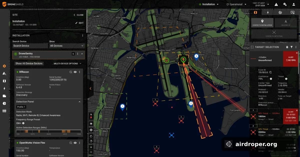The height and width of the screenshot is (157, 300).
Task: Open the alert search triangle icon in the left sidebar
Action: (4, 74)
